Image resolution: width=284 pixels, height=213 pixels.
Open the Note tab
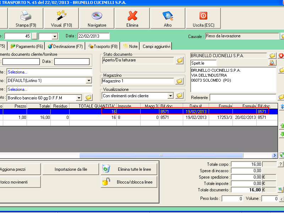coord(130,47)
